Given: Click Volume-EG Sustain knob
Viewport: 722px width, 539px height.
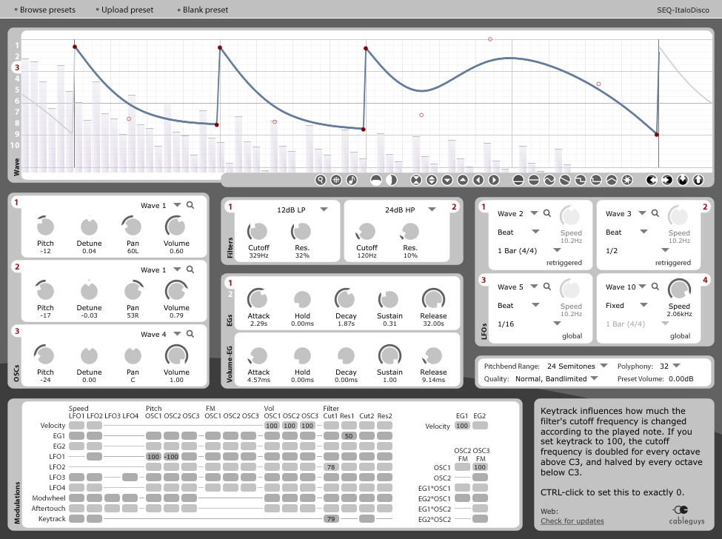Looking at the screenshot, I should [x=390, y=355].
